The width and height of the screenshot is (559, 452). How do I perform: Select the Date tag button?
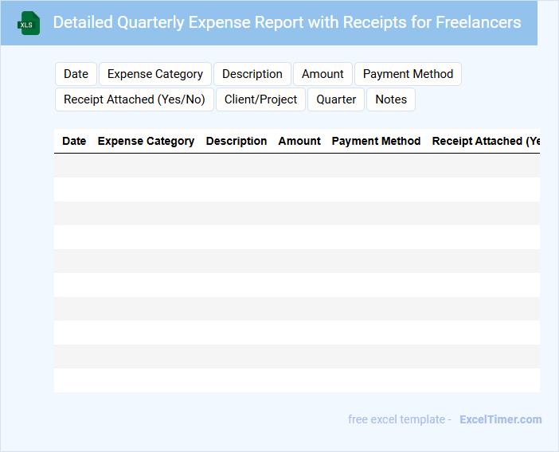(x=76, y=74)
